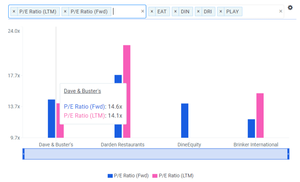Remove the DRI ticker tag
The width and height of the screenshot is (300, 182).
tap(198, 12)
